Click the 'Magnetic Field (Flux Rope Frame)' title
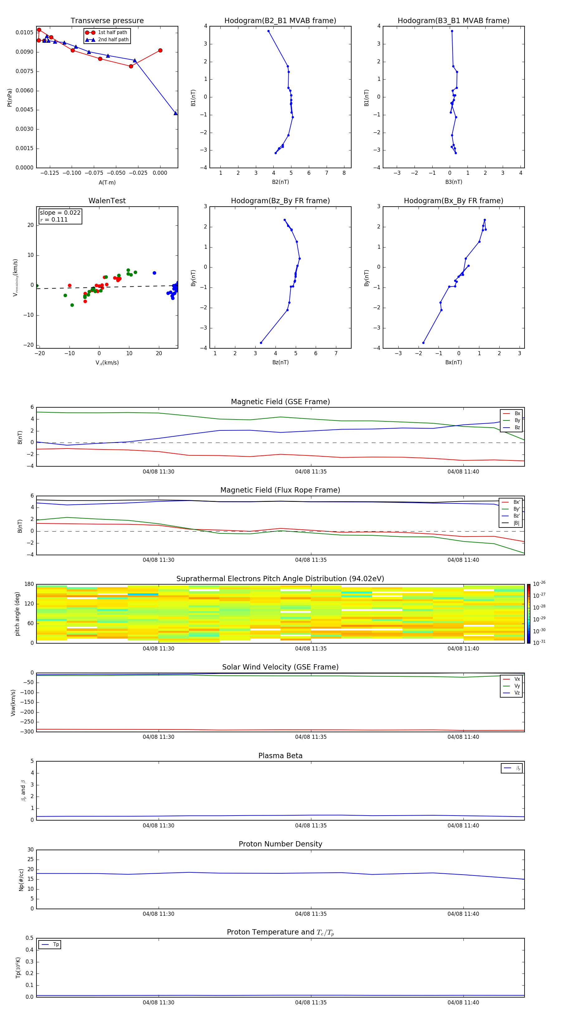561x1030 pixels. pos(280,490)
